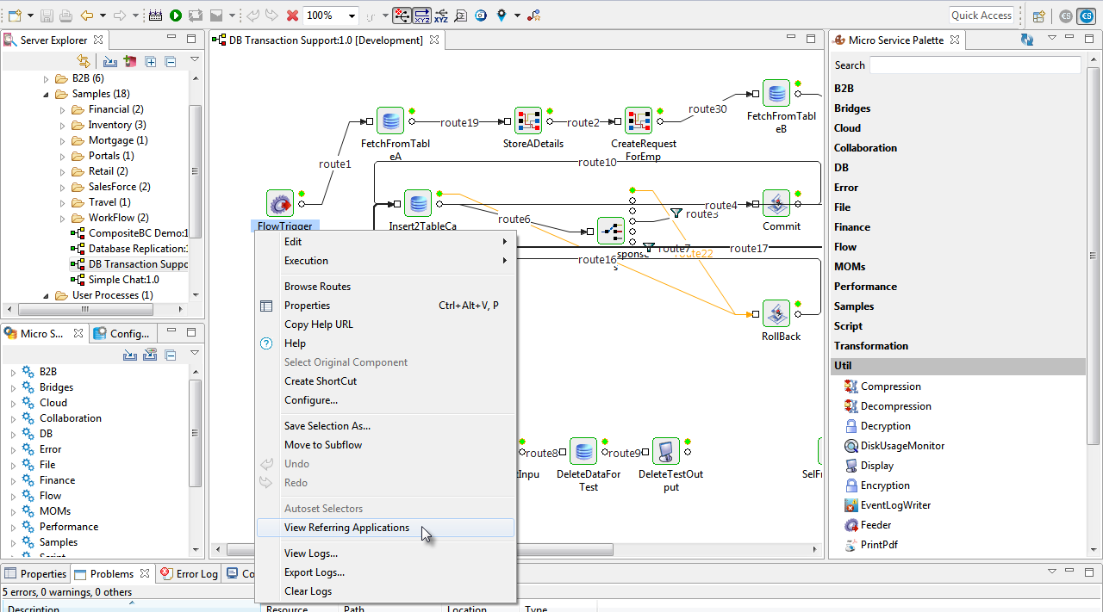The height and width of the screenshot is (612, 1103).
Task: Click the red X delete icon in toolbar
Action: point(292,15)
